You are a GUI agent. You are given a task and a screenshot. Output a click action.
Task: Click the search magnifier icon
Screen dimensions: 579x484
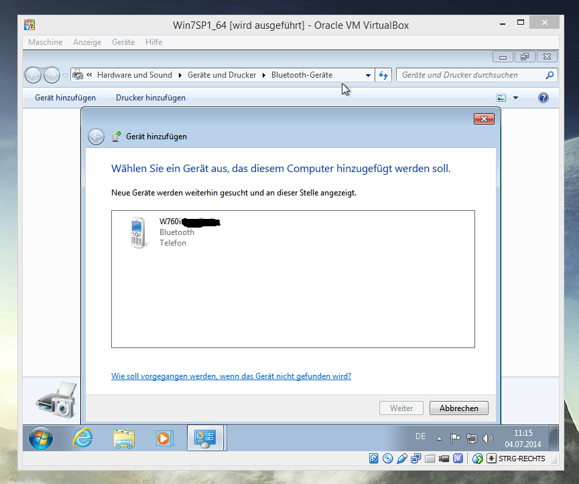[550, 75]
